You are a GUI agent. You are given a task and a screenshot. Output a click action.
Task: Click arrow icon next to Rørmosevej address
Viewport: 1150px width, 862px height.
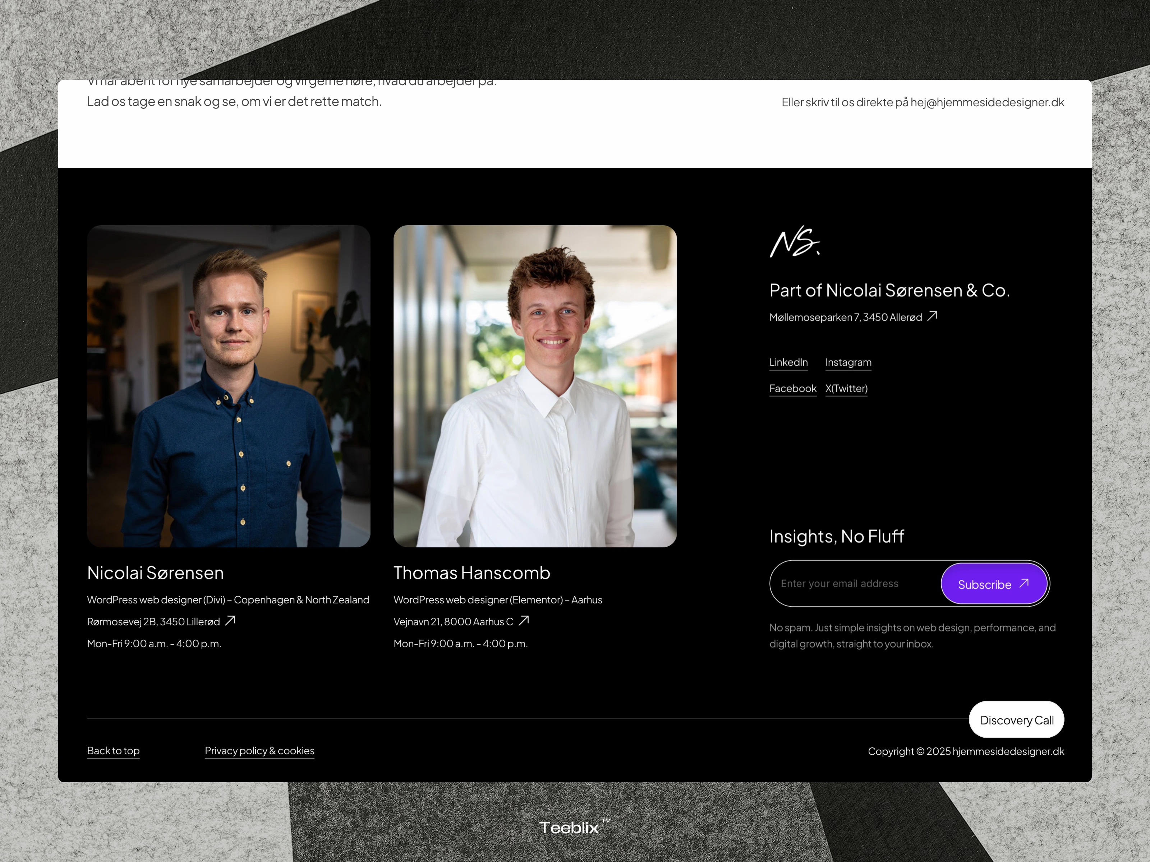tap(230, 620)
